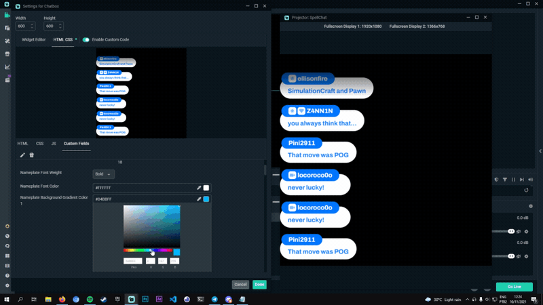Select the Custom Fields tab

pos(76,144)
